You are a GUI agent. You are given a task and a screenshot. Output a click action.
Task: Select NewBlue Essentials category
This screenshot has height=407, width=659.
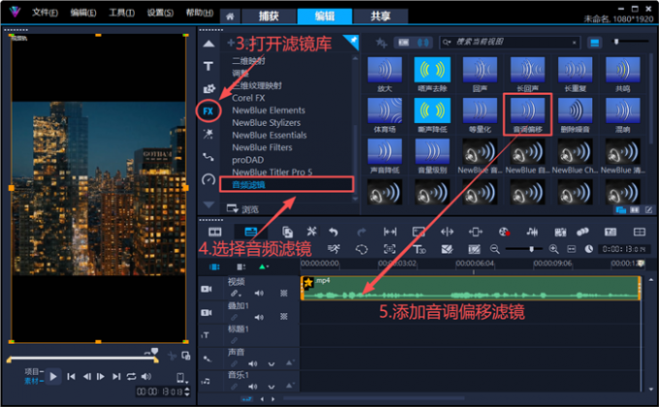(x=269, y=135)
